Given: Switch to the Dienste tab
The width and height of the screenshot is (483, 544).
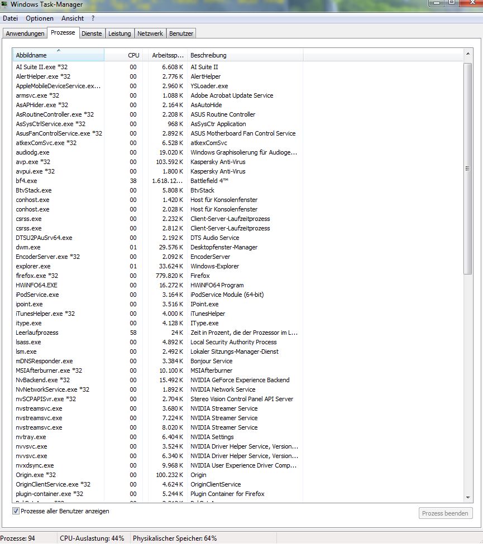Looking at the screenshot, I should point(92,33).
